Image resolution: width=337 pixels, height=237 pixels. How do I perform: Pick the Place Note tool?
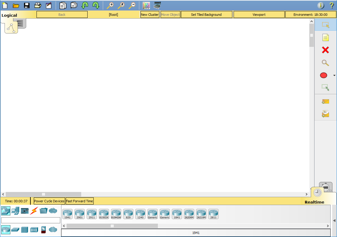[325, 37]
